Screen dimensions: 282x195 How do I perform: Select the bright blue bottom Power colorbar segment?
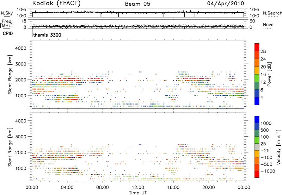[257, 101]
